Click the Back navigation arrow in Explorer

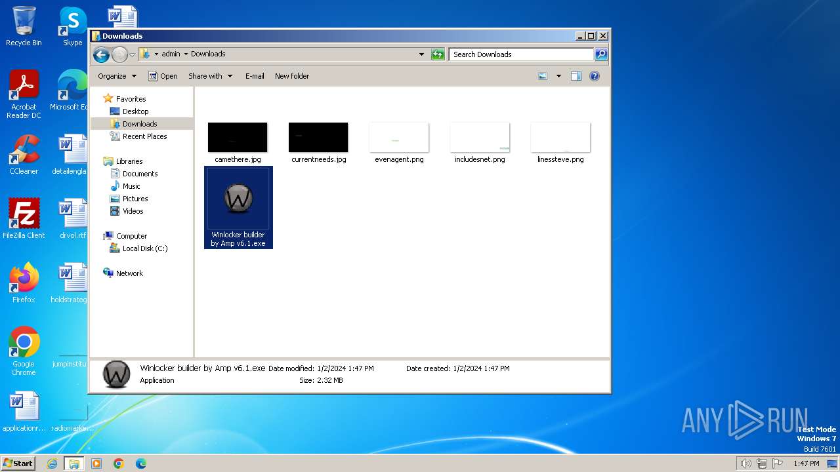point(101,54)
